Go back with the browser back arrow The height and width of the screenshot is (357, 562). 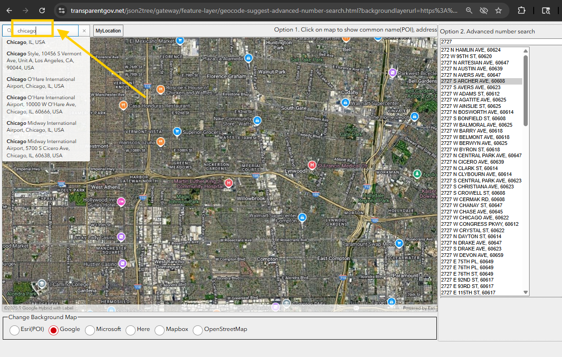coord(9,10)
